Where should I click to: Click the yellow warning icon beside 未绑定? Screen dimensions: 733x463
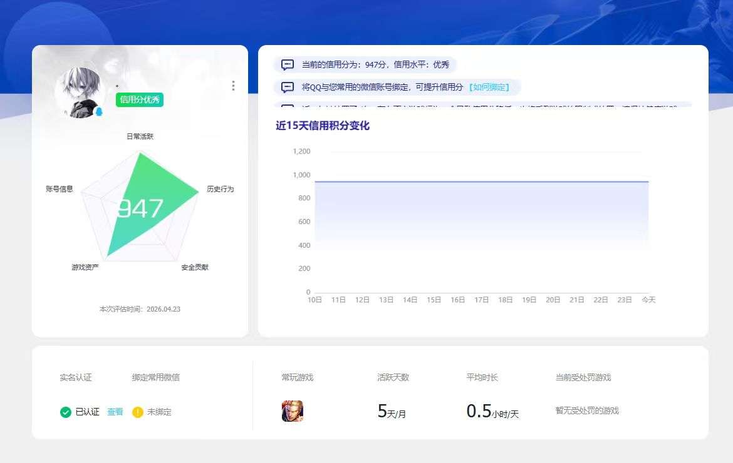click(137, 412)
